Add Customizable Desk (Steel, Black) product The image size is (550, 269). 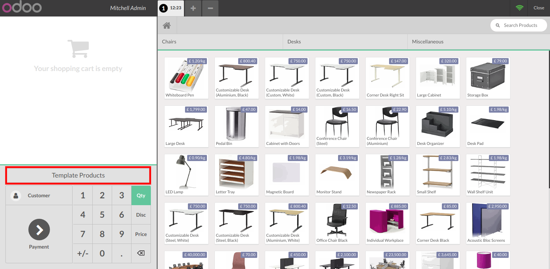[237, 223]
